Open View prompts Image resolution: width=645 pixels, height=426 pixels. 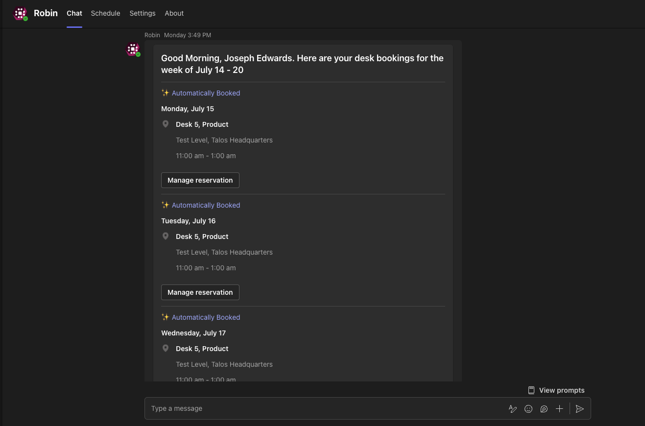[x=556, y=390]
